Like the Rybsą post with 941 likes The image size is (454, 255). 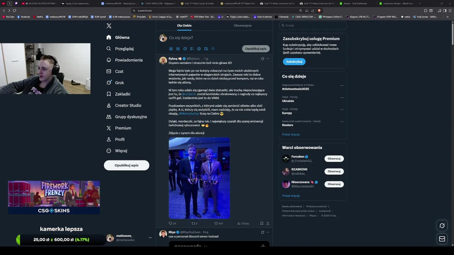pyautogui.click(x=218, y=223)
